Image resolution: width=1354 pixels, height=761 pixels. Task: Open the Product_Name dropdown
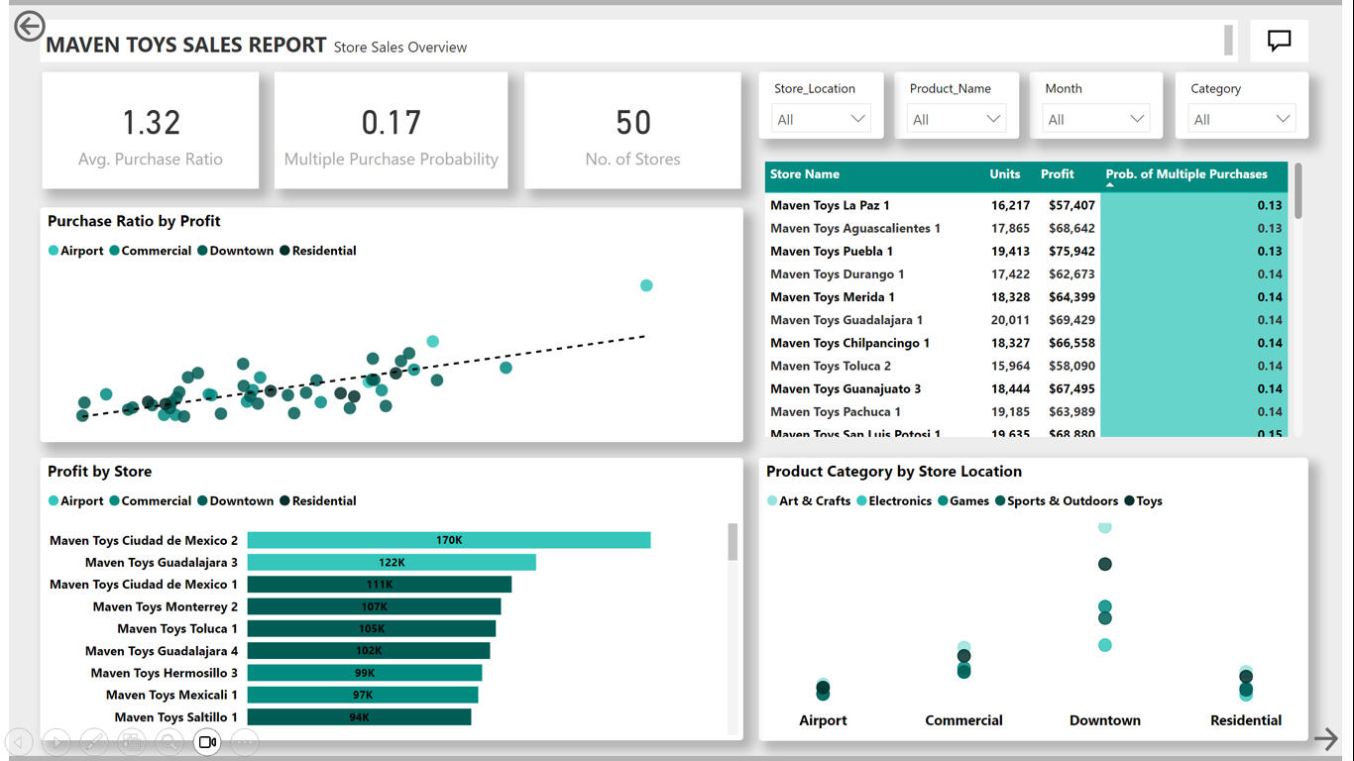pyautogui.click(x=957, y=119)
